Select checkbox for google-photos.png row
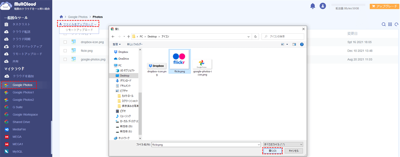 coord(65,59)
